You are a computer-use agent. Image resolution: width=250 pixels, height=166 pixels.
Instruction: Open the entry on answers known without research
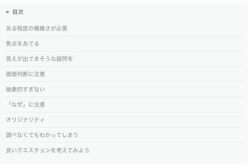click(x=42, y=135)
